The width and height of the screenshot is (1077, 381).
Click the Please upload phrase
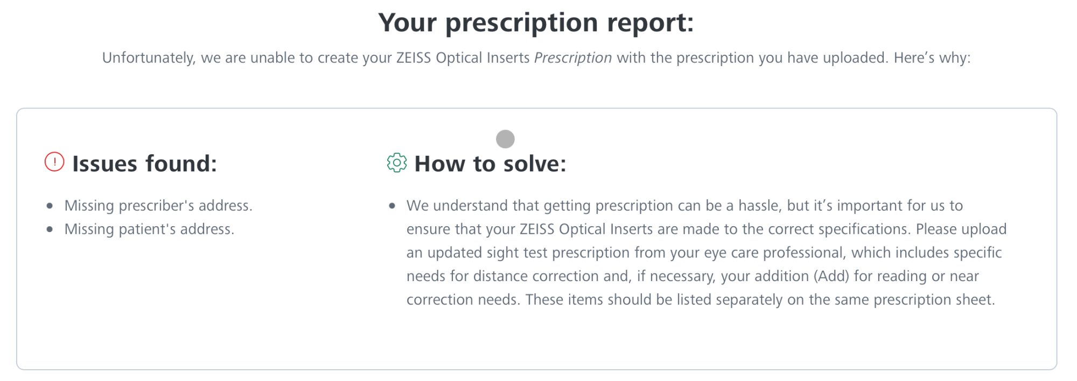[961, 229]
